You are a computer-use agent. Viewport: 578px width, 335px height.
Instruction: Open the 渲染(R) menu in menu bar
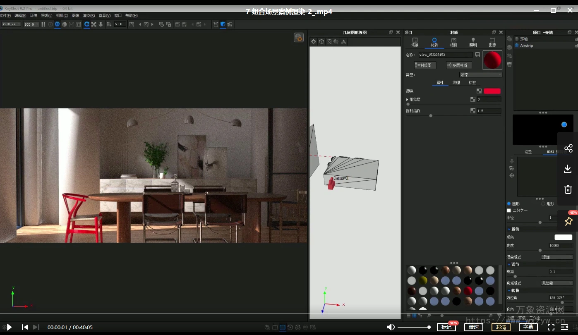89,16
